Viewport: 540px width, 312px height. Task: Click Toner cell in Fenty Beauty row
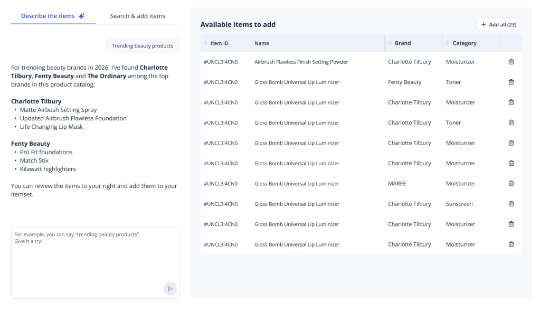(x=453, y=82)
